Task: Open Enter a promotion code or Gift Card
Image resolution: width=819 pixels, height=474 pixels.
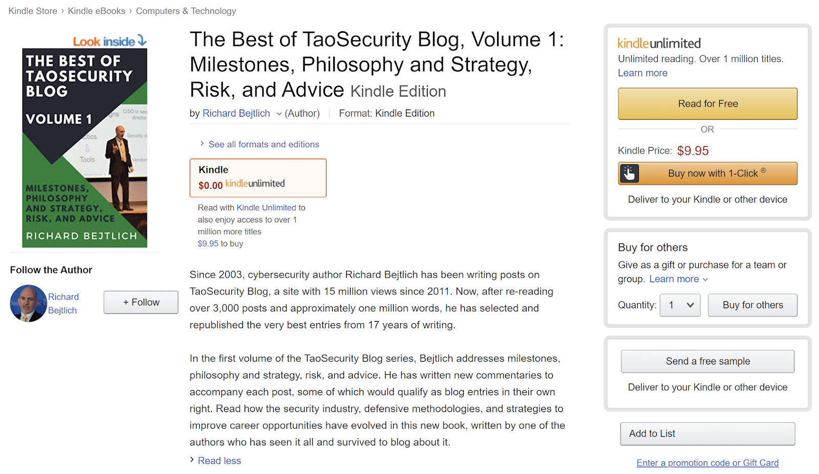Action: 707,463
